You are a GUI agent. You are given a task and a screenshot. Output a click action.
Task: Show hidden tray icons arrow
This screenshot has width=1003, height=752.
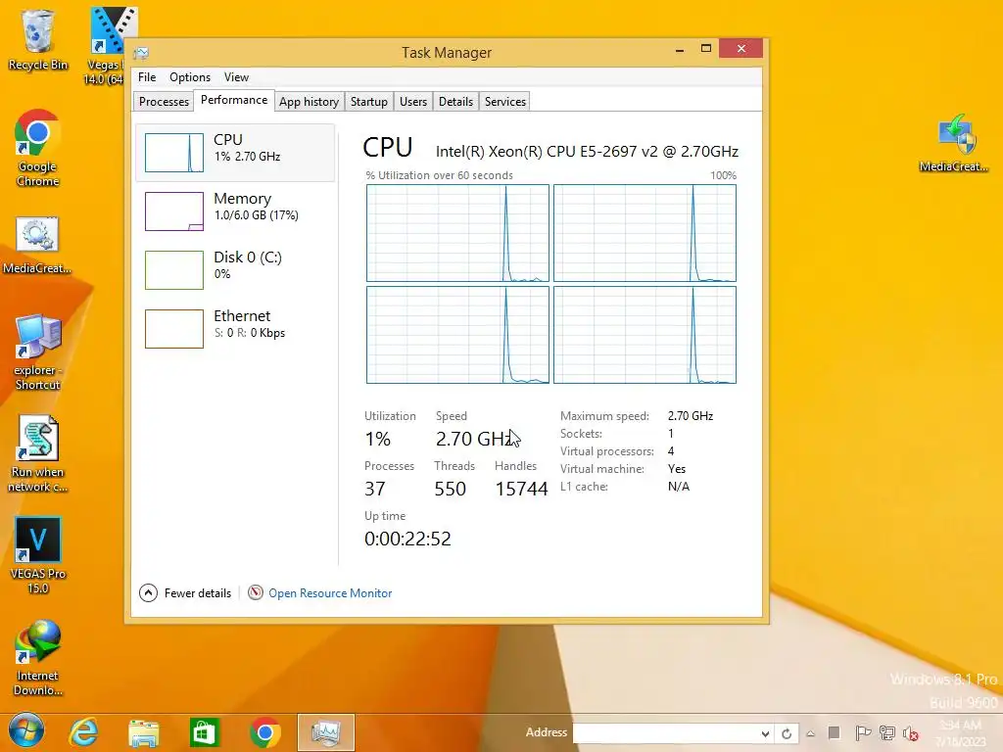pos(810,733)
